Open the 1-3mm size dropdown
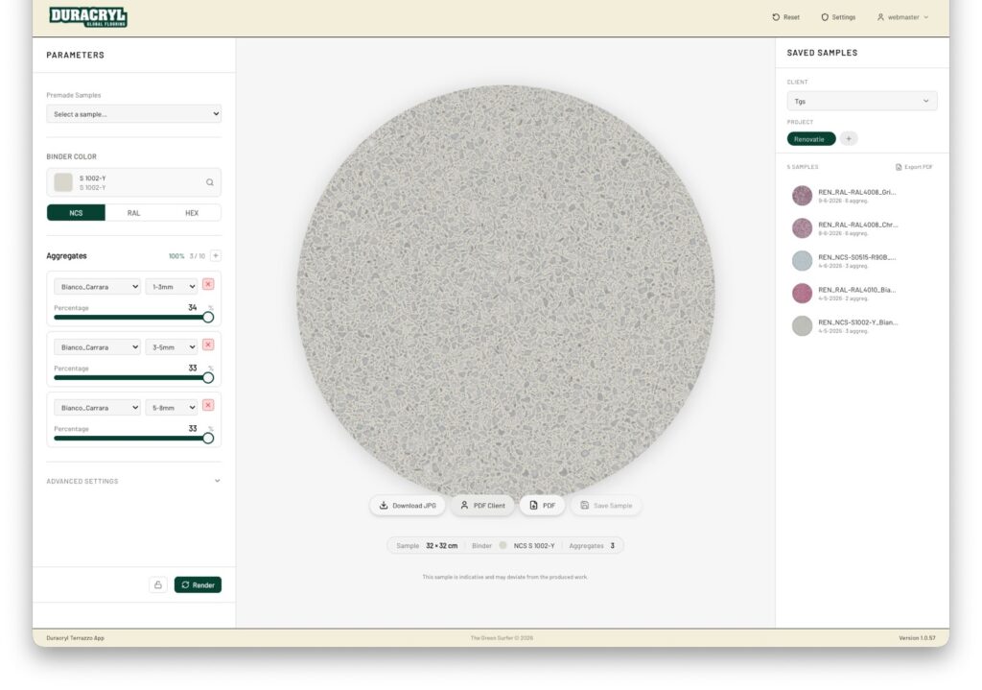 171,286
